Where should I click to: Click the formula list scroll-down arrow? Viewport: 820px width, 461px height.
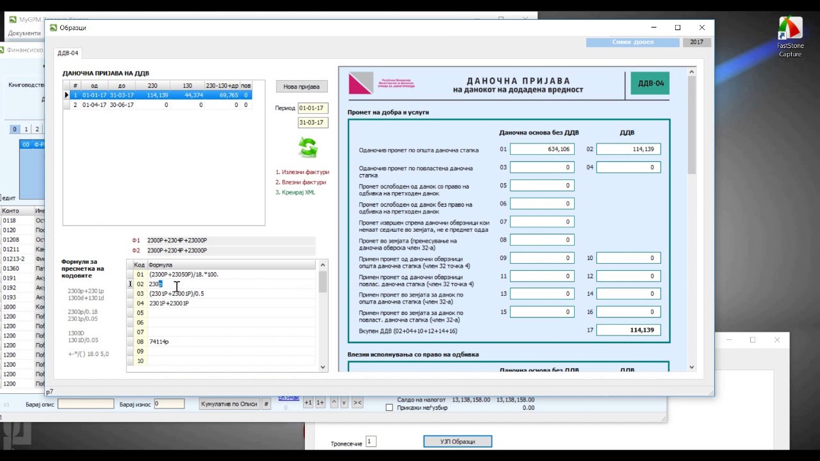pyautogui.click(x=324, y=366)
